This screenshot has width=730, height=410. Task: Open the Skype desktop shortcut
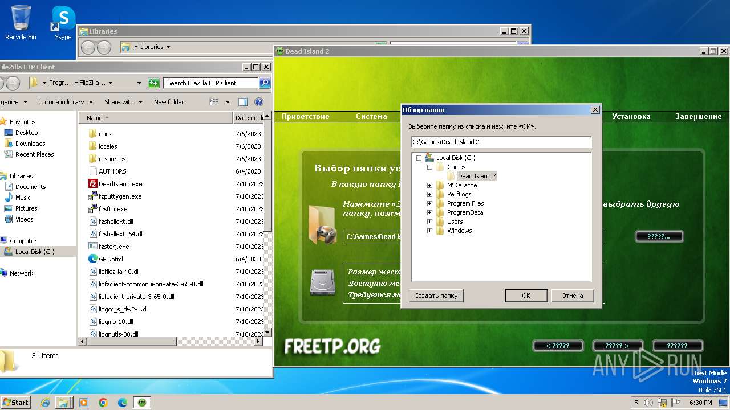(x=63, y=23)
